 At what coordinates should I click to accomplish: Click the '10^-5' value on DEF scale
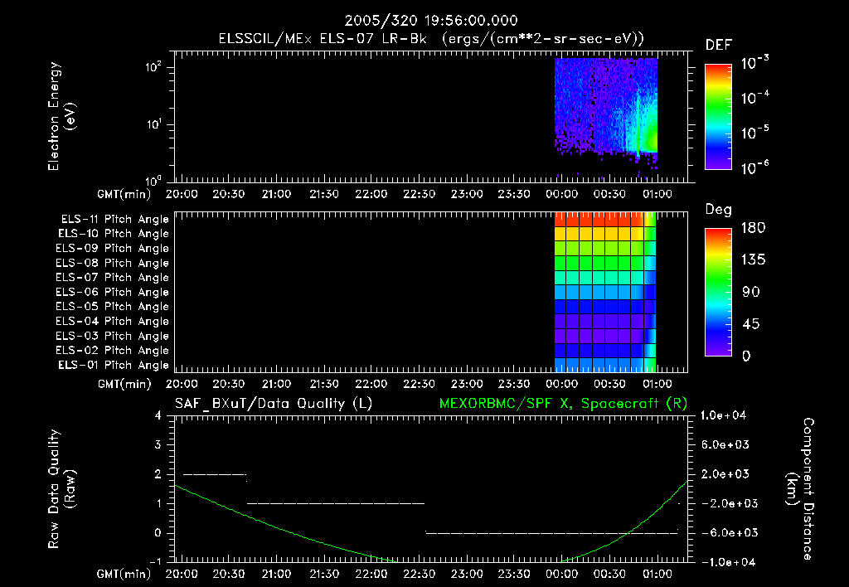pyautogui.click(x=755, y=133)
